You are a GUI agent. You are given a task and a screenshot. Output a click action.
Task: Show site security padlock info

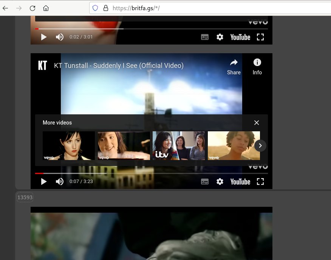106,8
